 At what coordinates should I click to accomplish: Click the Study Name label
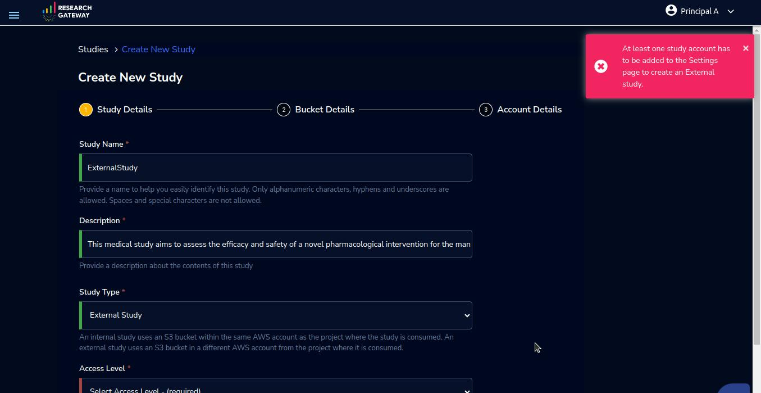point(101,144)
